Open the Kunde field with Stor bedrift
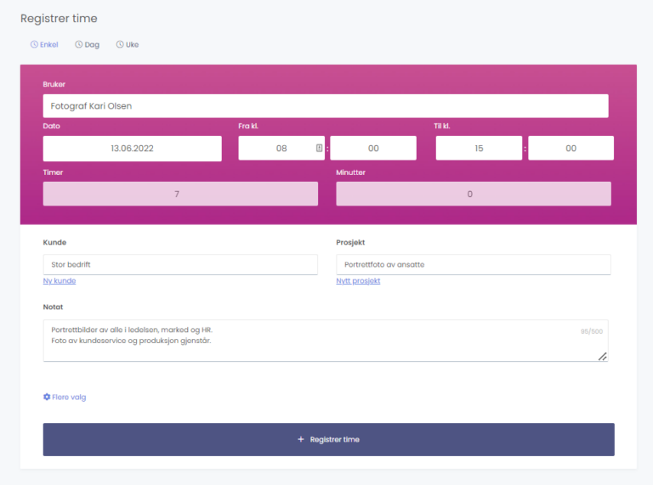 180,264
